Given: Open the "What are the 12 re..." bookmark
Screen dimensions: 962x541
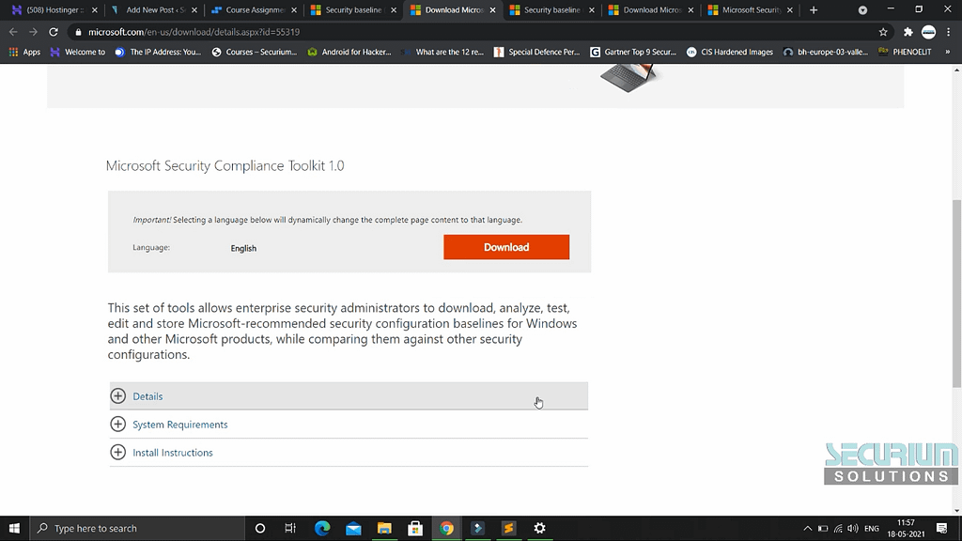Looking at the screenshot, I should [443, 53].
